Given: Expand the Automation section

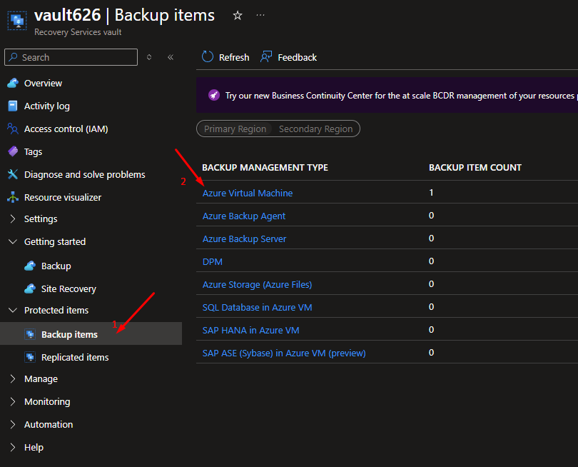Looking at the screenshot, I should click(13, 425).
